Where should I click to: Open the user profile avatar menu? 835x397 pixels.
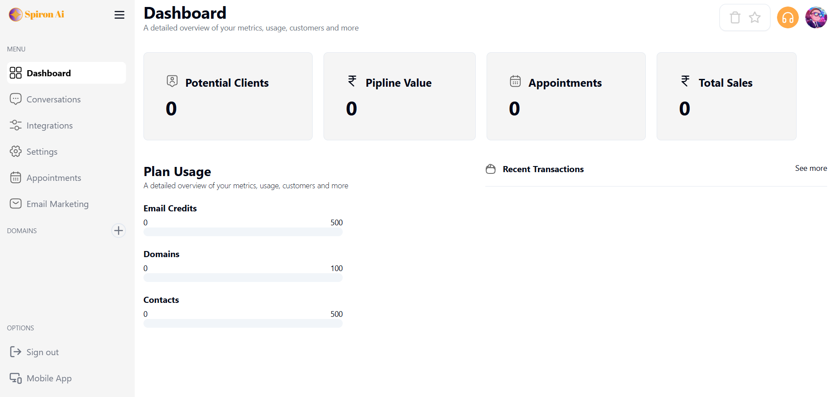pyautogui.click(x=816, y=17)
